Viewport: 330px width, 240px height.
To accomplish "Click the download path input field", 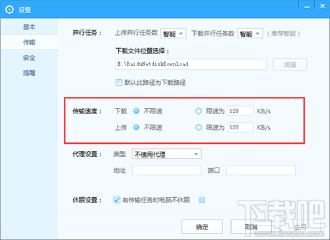I will click(191, 64).
